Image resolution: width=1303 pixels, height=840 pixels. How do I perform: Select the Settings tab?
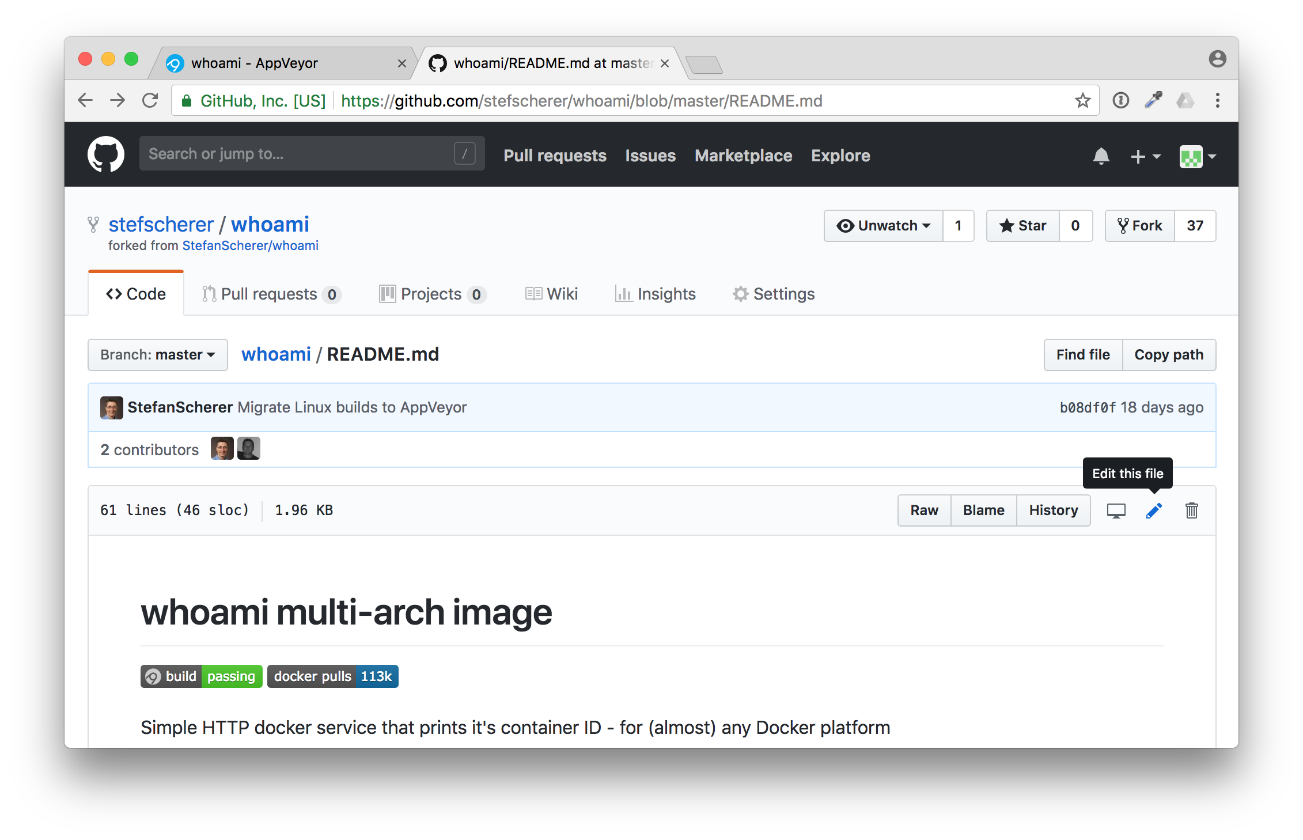tap(780, 294)
